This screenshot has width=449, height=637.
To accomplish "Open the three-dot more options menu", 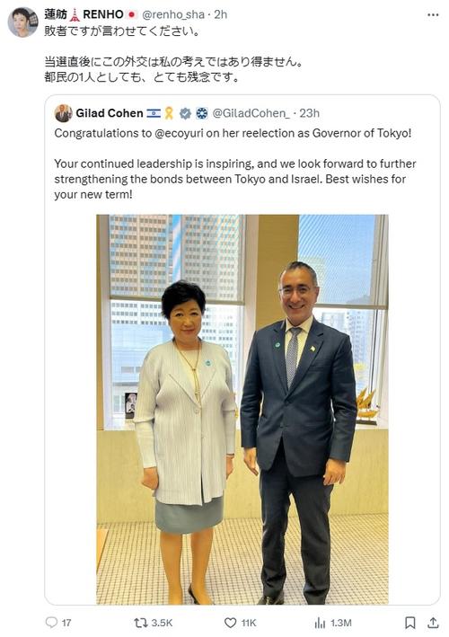I will pyautogui.click(x=433, y=15).
